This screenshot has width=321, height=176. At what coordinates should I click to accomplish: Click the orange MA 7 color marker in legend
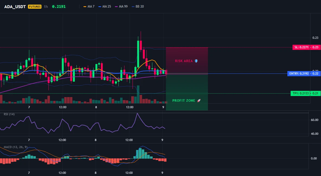coord(85,7)
